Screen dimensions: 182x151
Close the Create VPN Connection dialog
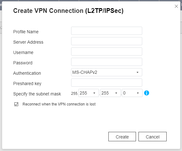click(x=176, y=6)
